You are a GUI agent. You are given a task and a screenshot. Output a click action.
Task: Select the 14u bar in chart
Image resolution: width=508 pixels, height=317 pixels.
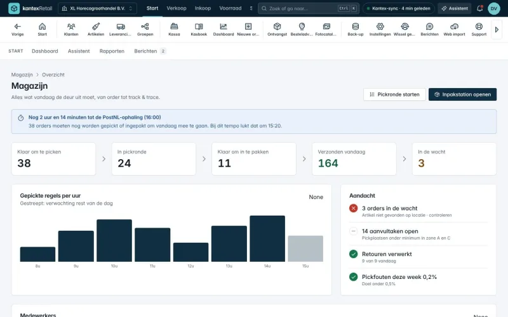click(267, 239)
